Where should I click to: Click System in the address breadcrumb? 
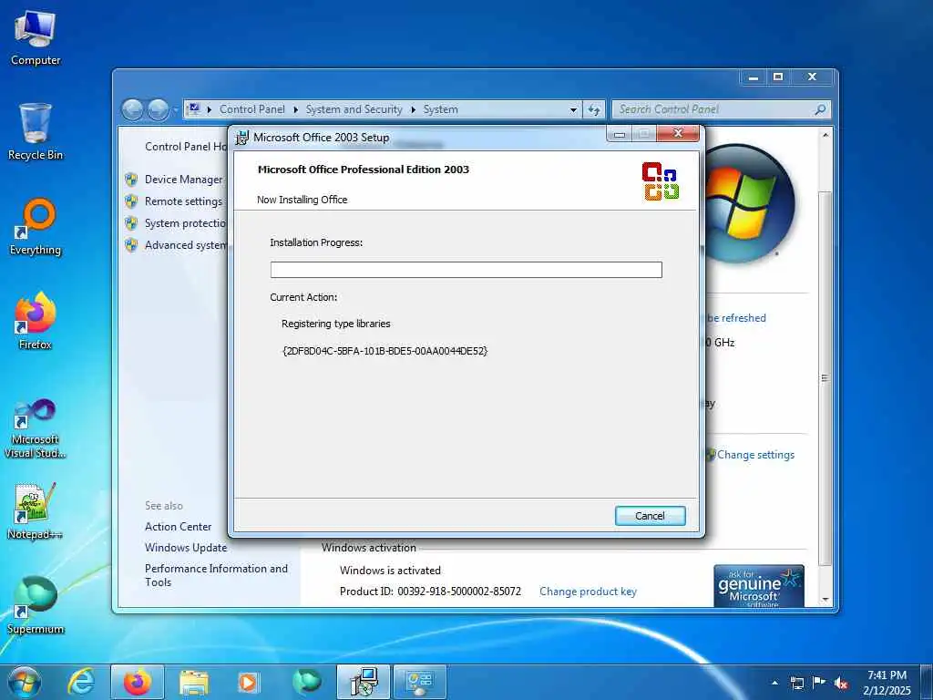(x=440, y=109)
